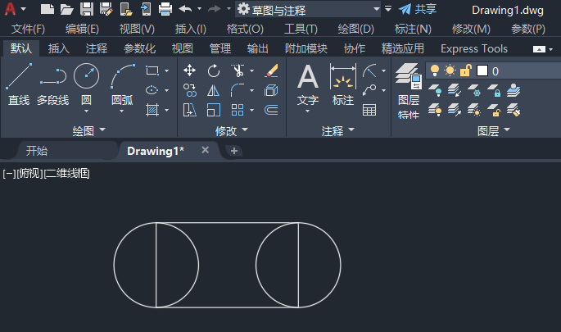Click the Match Layer icon
561x332 pixels.
[x=513, y=110]
